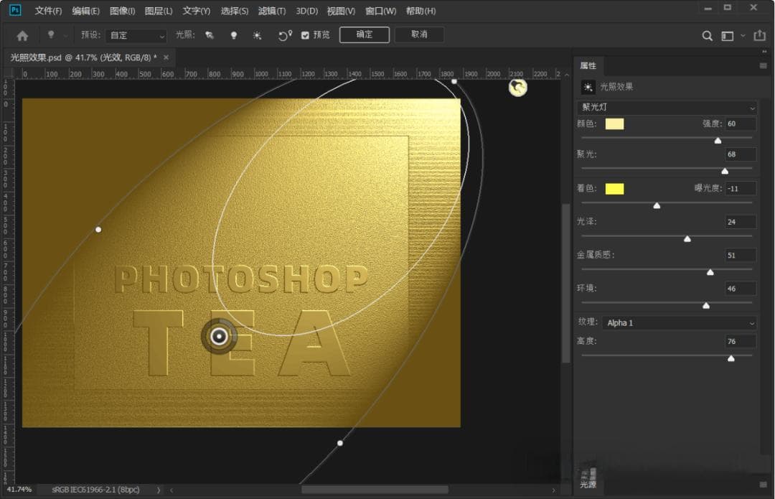Toggle the 预览 preview checkbox
This screenshot has height=499, width=775.
click(305, 35)
